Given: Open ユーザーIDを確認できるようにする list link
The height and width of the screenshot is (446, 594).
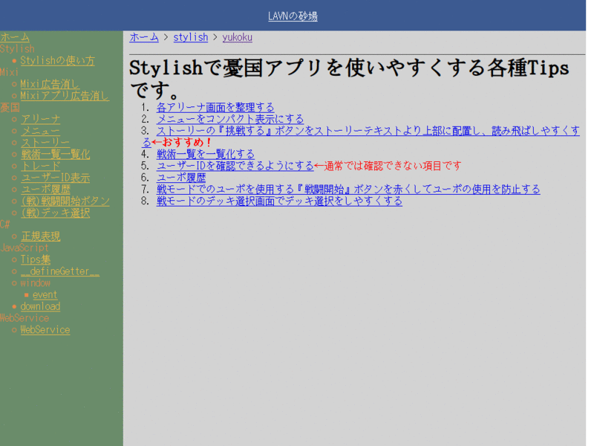Looking at the screenshot, I should click(235, 166).
